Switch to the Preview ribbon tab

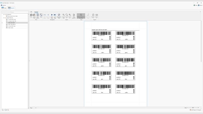36,12
